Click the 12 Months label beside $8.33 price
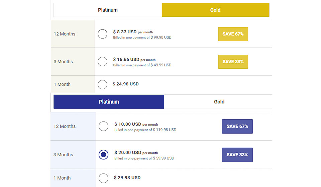Image resolution: width=321 pixels, height=187 pixels. point(65,34)
